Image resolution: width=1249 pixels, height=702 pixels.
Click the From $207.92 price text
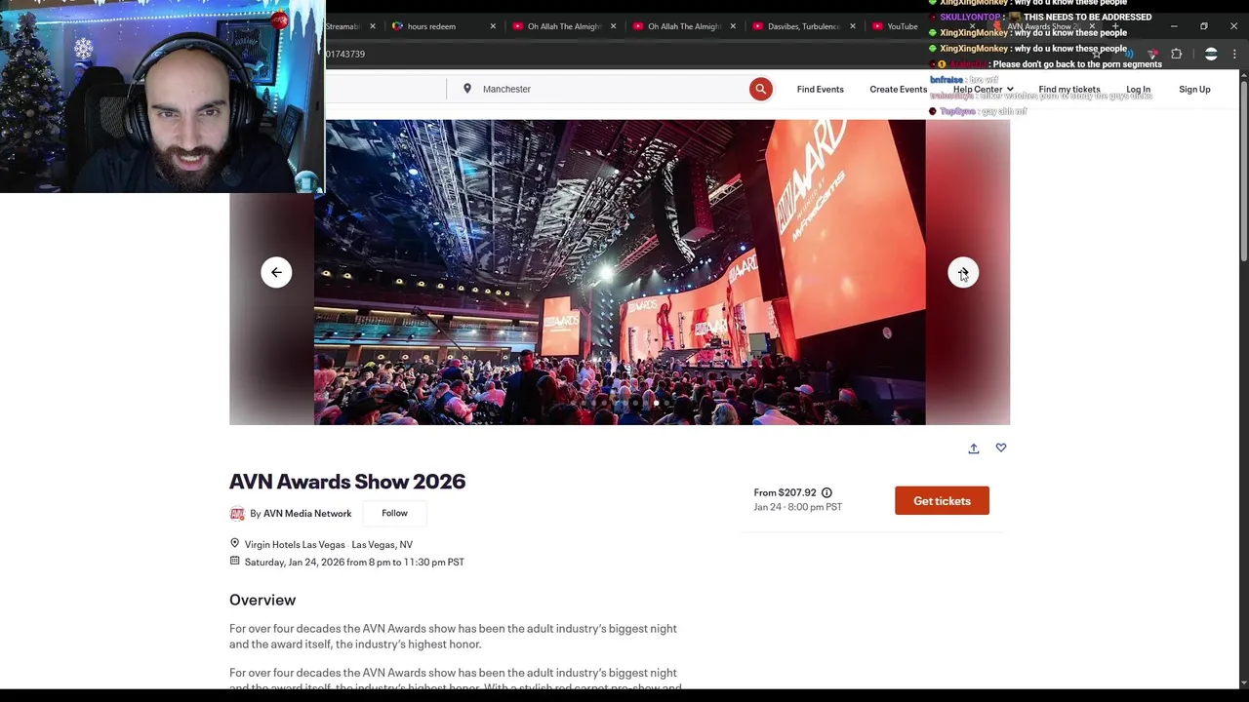tap(785, 492)
